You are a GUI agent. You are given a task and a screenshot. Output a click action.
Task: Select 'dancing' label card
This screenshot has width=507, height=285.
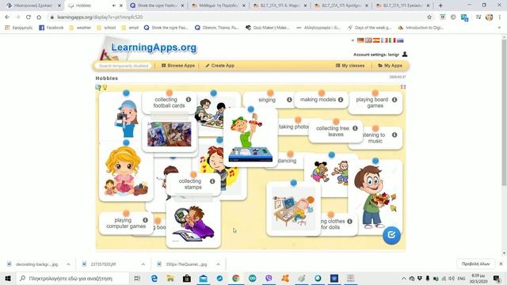coord(286,161)
